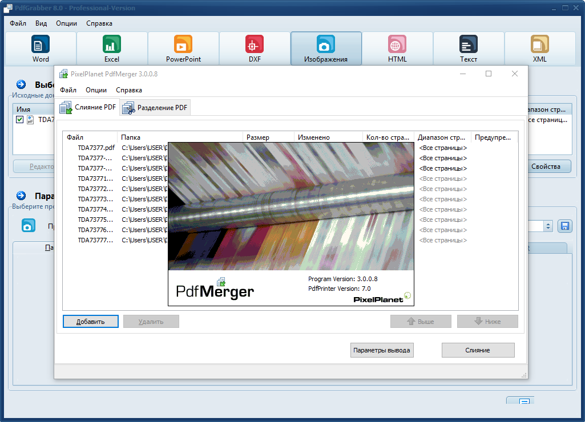Viewport: 585px width, 422px height.
Task: Click the Удалить button
Action: click(151, 321)
